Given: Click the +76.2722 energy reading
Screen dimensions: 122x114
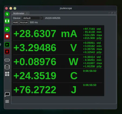Looking at the screenshot, I should point(35,90).
